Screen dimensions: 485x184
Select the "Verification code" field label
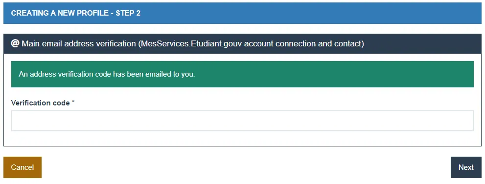pyautogui.click(x=40, y=103)
